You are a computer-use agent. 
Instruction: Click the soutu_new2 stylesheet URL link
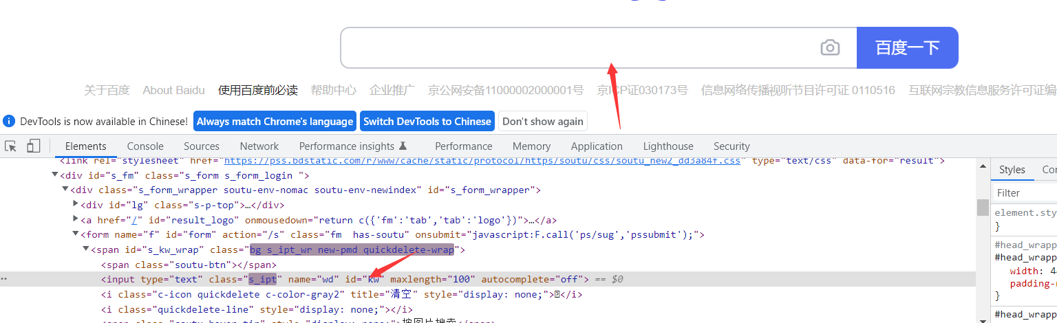482,161
